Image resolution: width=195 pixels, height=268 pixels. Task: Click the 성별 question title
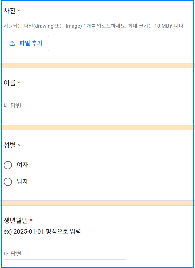pos(10,144)
